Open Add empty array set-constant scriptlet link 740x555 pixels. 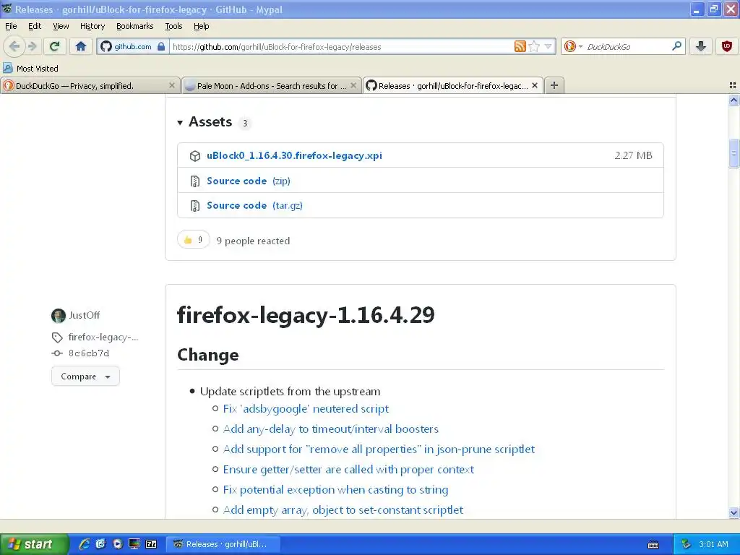click(x=343, y=510)
